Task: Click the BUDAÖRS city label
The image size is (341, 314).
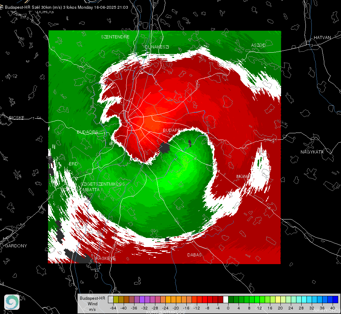Action: [87, 132]
